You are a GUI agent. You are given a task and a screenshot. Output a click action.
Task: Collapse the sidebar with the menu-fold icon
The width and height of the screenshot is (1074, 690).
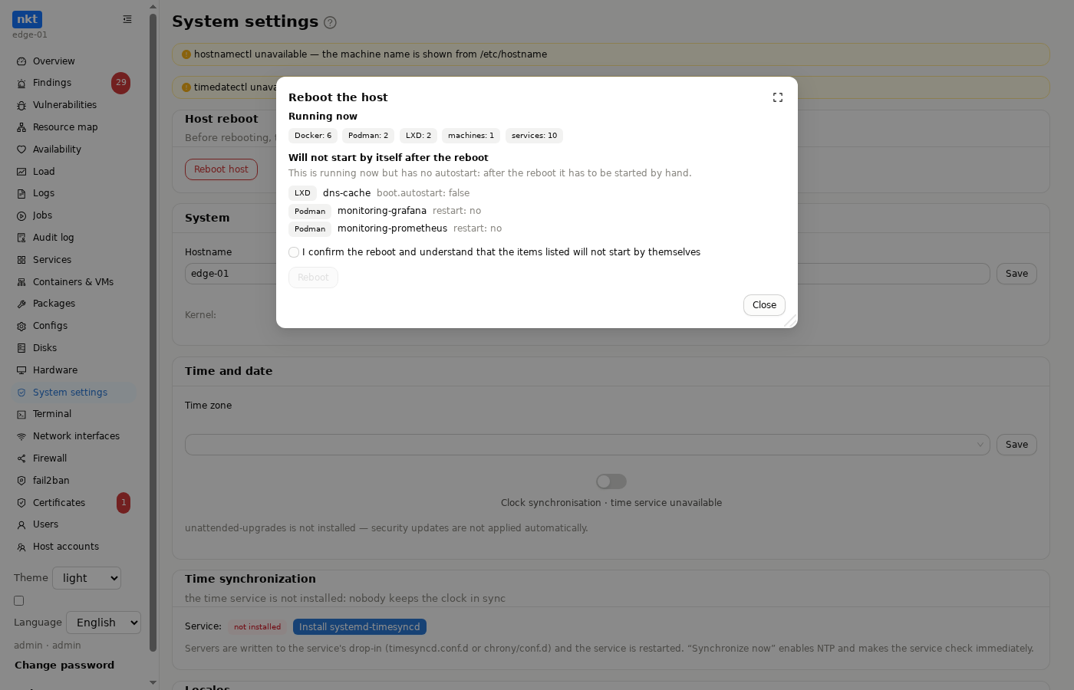(x=127, y=19)
